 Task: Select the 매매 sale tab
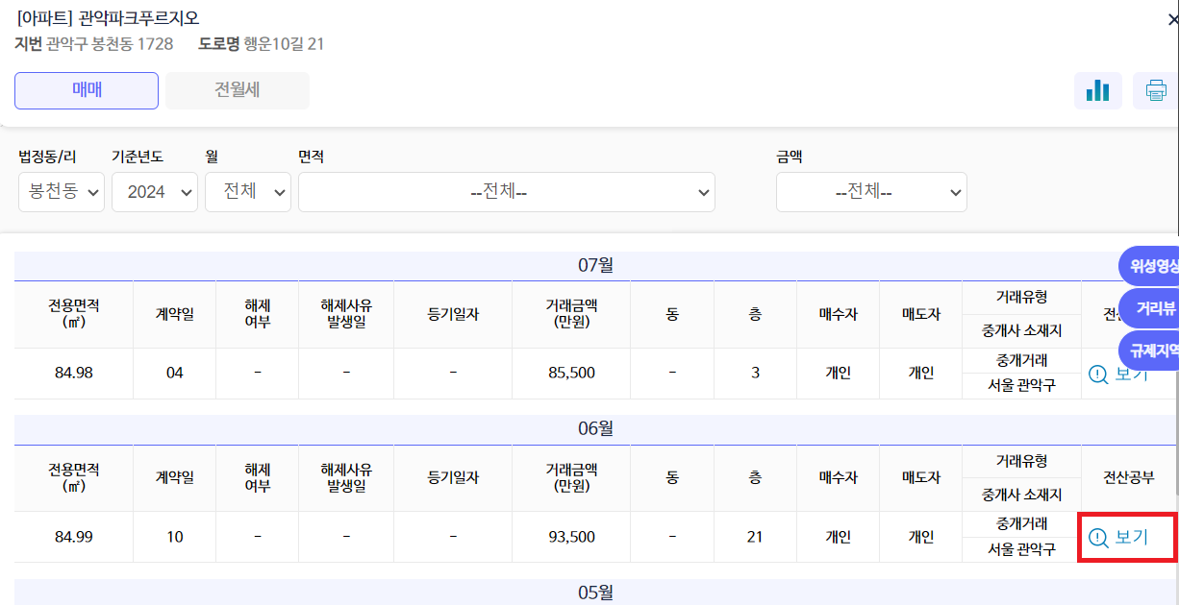tap(86, 90)
